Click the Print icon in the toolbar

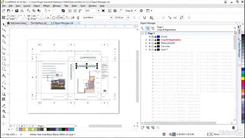coord(22,11)
